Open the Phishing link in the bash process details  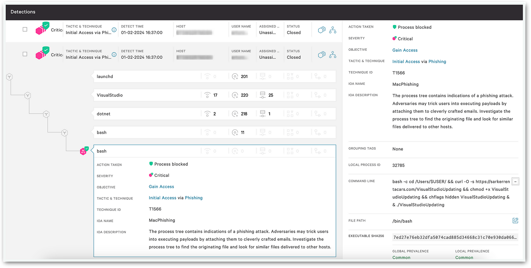pyautogui.click(x=194, y=198)
